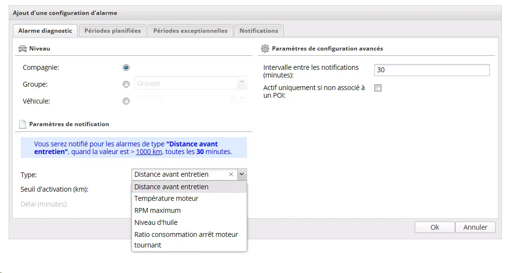The image size is (512, 273).
Task: Choose Ratio consommation arrêt moteur tournant
Action: pos(189,240)
